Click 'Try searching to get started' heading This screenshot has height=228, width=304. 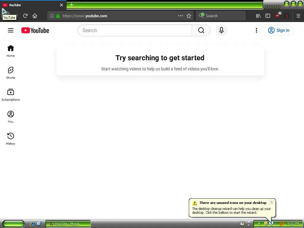(x=160, y=58)
